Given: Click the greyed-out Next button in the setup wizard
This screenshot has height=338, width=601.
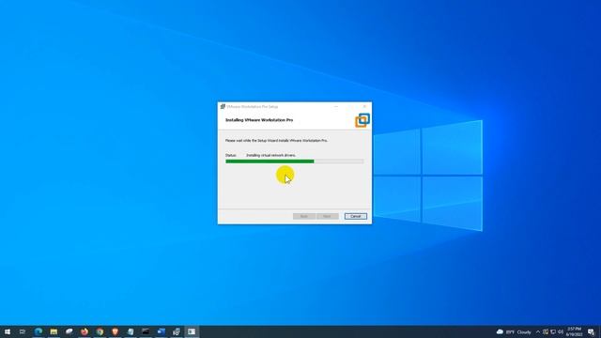Looking at the screenshot, I should click(328, 216).
